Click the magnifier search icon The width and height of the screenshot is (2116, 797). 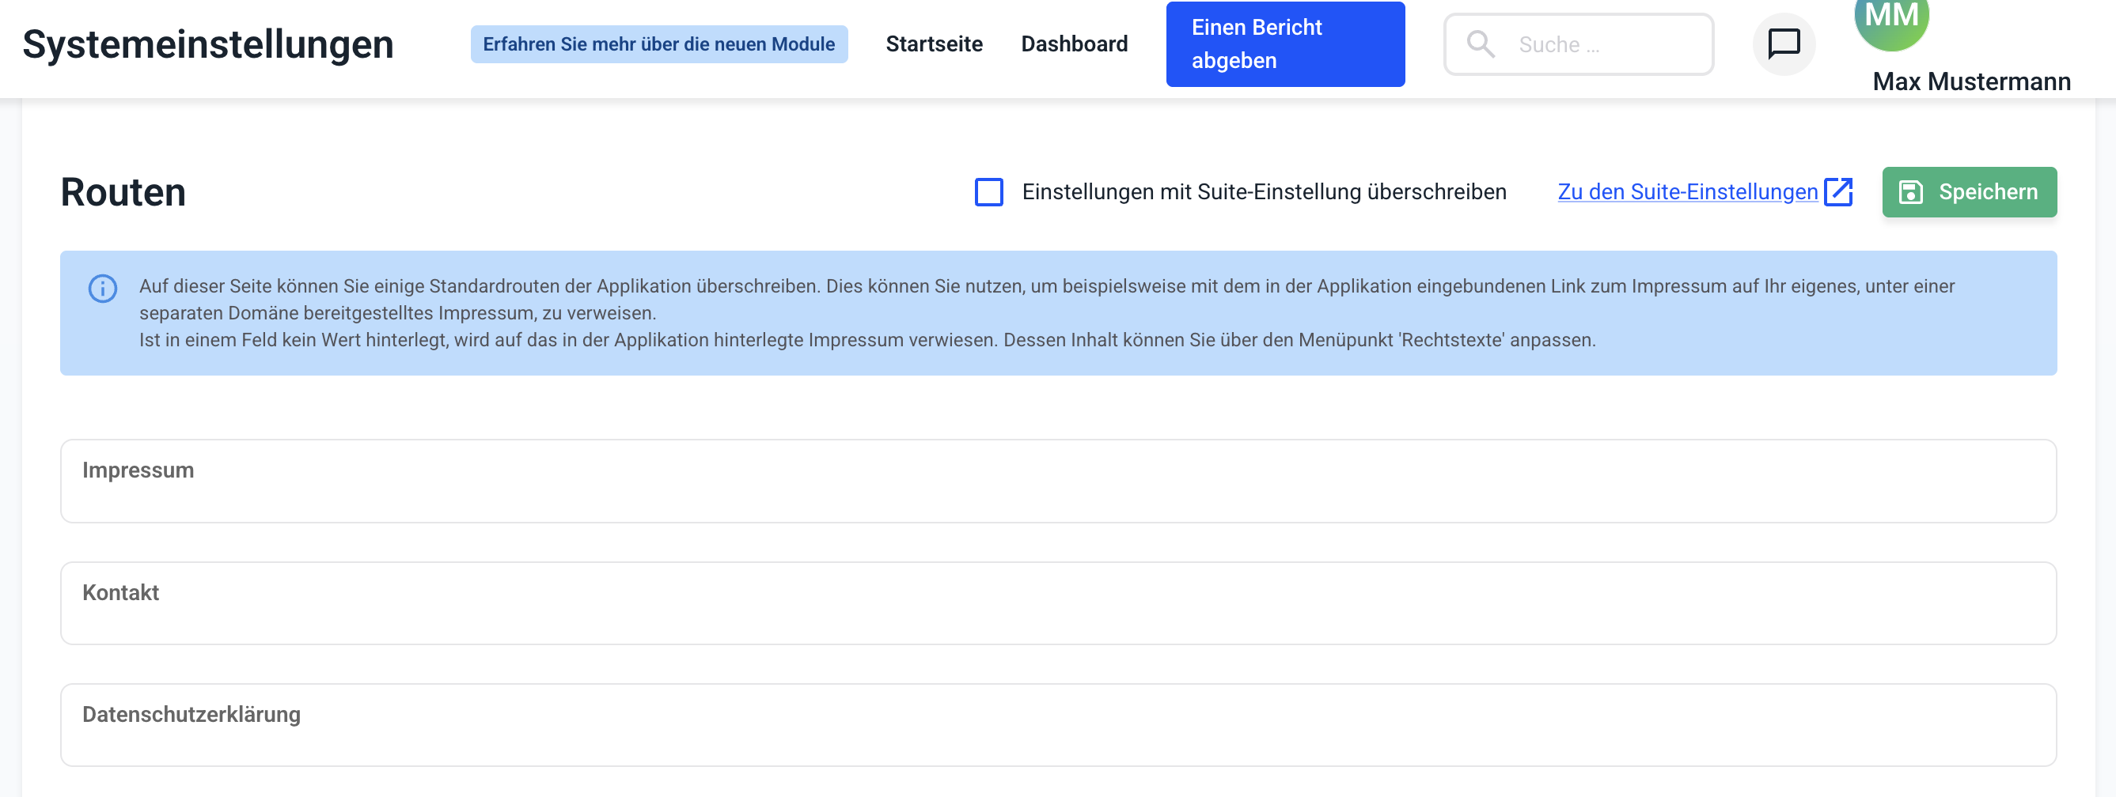(1481, 44)
